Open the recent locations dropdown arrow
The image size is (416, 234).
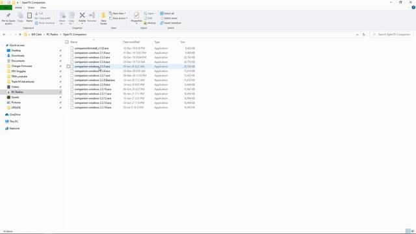click(16, 34)
